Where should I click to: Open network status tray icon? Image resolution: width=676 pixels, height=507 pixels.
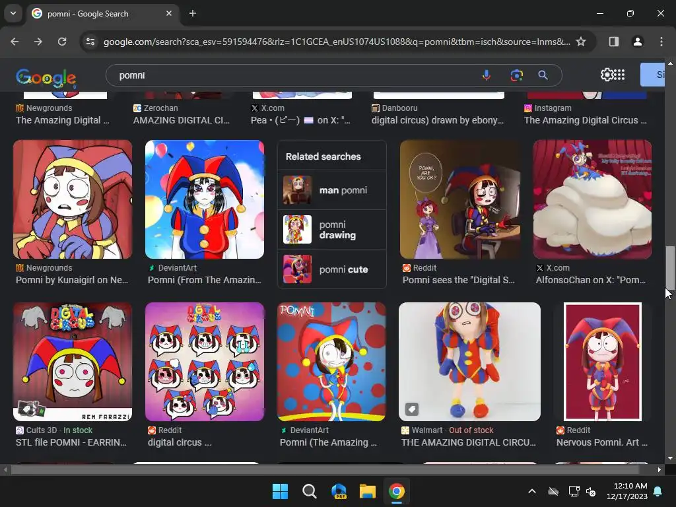pos(574,491)
